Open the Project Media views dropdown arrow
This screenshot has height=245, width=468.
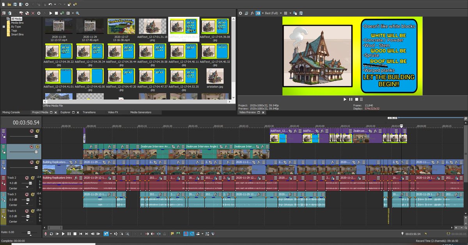pyautogui.click(x=73, y=13)
